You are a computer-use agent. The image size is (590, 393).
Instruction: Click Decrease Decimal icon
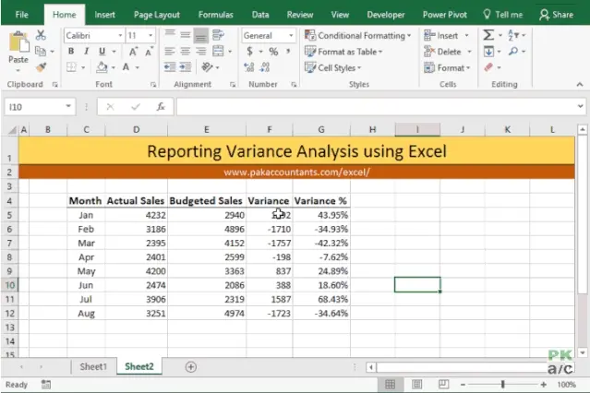pyautogui.click(x=265, y=67)
